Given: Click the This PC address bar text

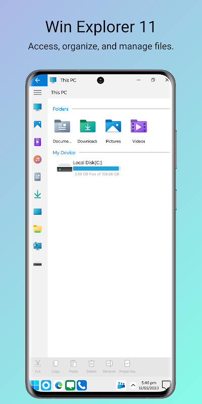Looking at the screenshot, I should coord(59,92).
